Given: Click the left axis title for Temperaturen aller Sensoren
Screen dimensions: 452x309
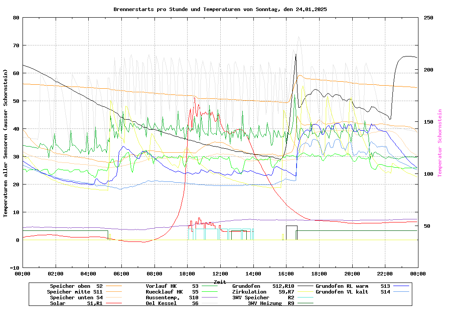Looking at the screenshot, I should tap(6, 143).
